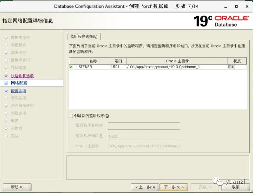This screenshot has width=253, height=193.
Task: Click the 用户身份证明 step in sidebar
Action: click(x=22, y=106)
